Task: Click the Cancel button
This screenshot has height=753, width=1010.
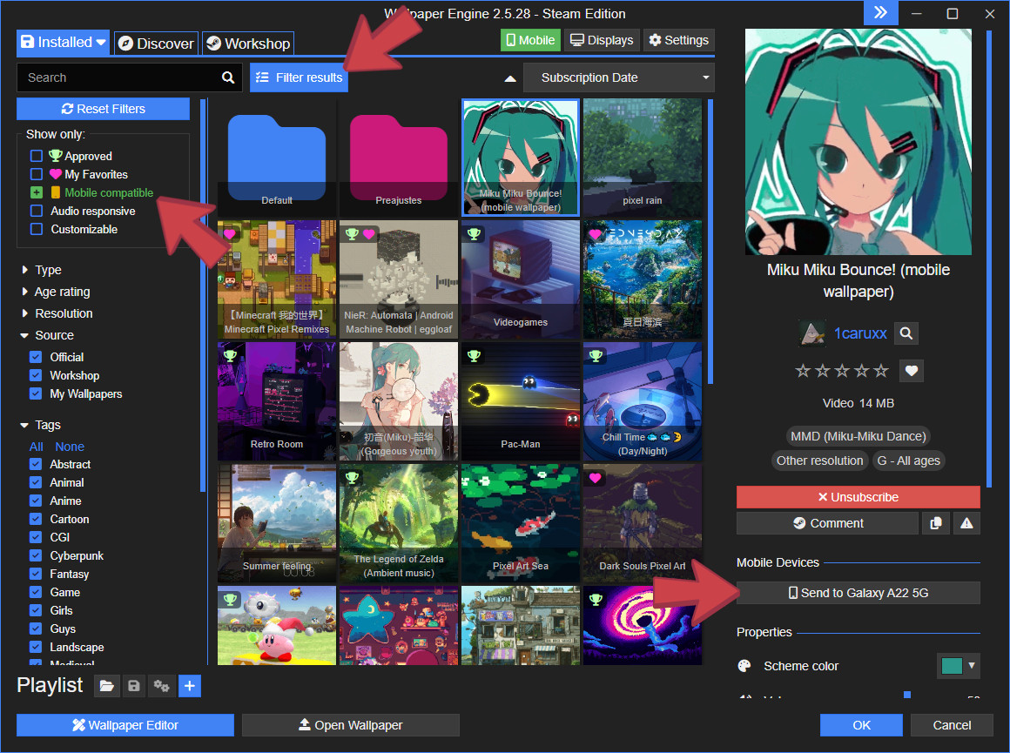Action: coord(952,724)
